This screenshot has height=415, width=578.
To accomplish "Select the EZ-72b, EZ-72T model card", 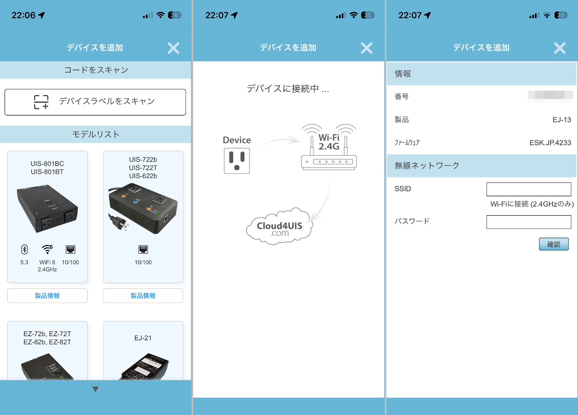I will coord(47,351).
